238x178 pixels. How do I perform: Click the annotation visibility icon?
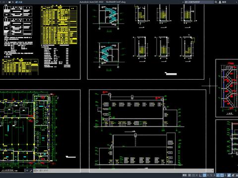click(x=229, y=175)
